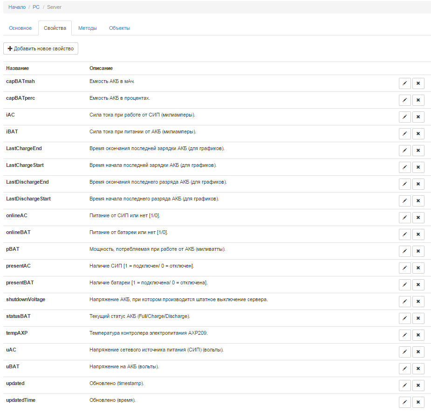Remove the tempAXP property with X icon

pos(418,335)
